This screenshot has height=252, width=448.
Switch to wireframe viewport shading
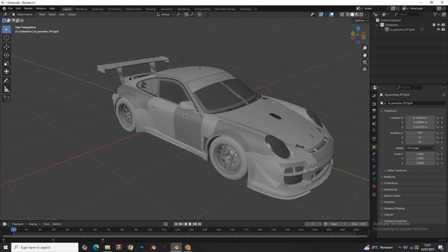pyautogui.click(x=348, y=15)
